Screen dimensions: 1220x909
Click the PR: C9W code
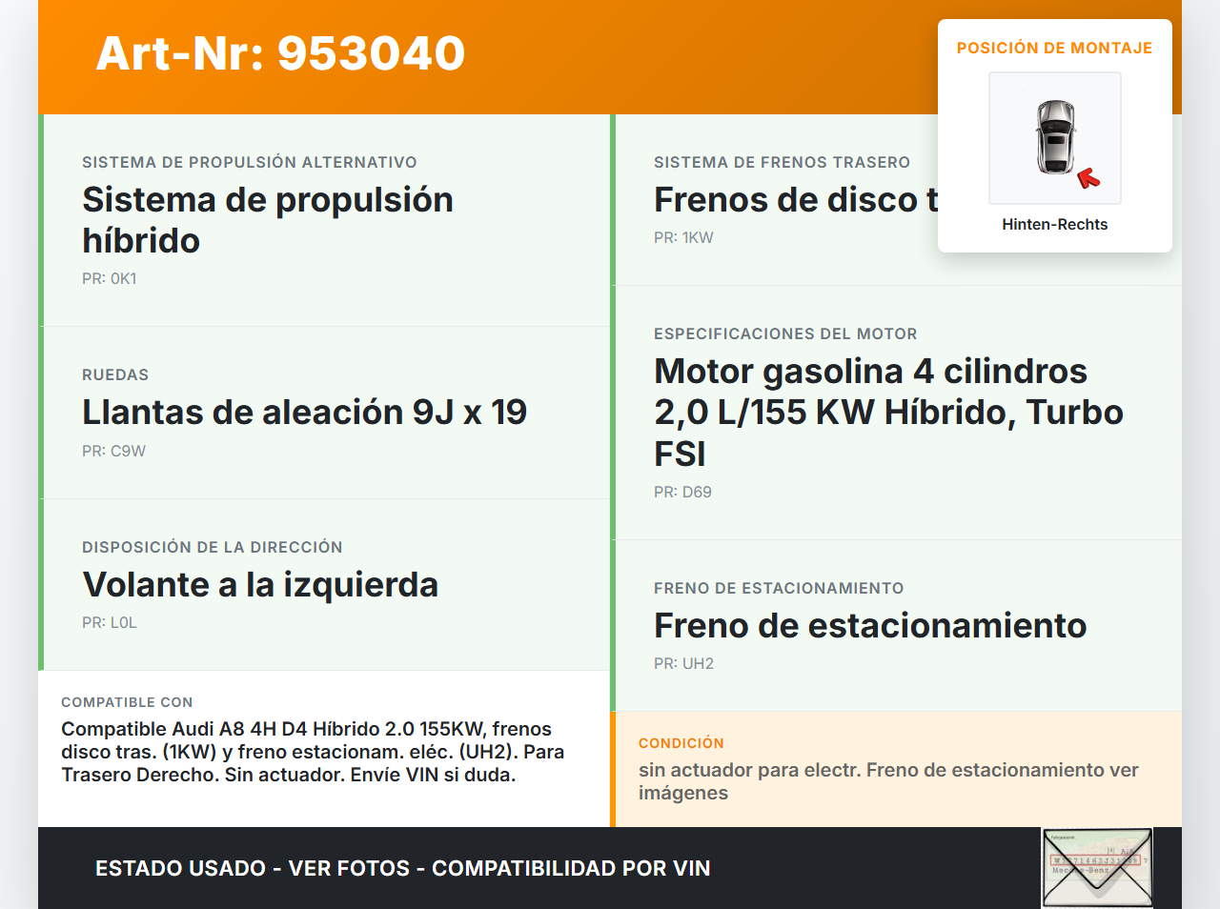pos(114,451)
